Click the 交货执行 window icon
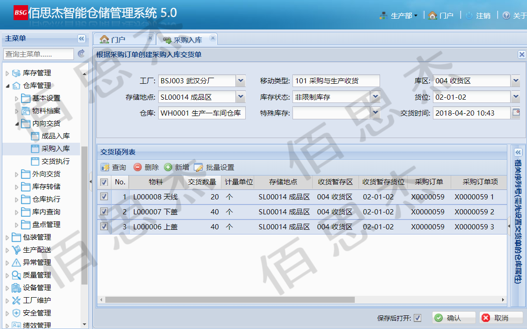This screenshot has height=329, width=527. click(x=35, y=161)
